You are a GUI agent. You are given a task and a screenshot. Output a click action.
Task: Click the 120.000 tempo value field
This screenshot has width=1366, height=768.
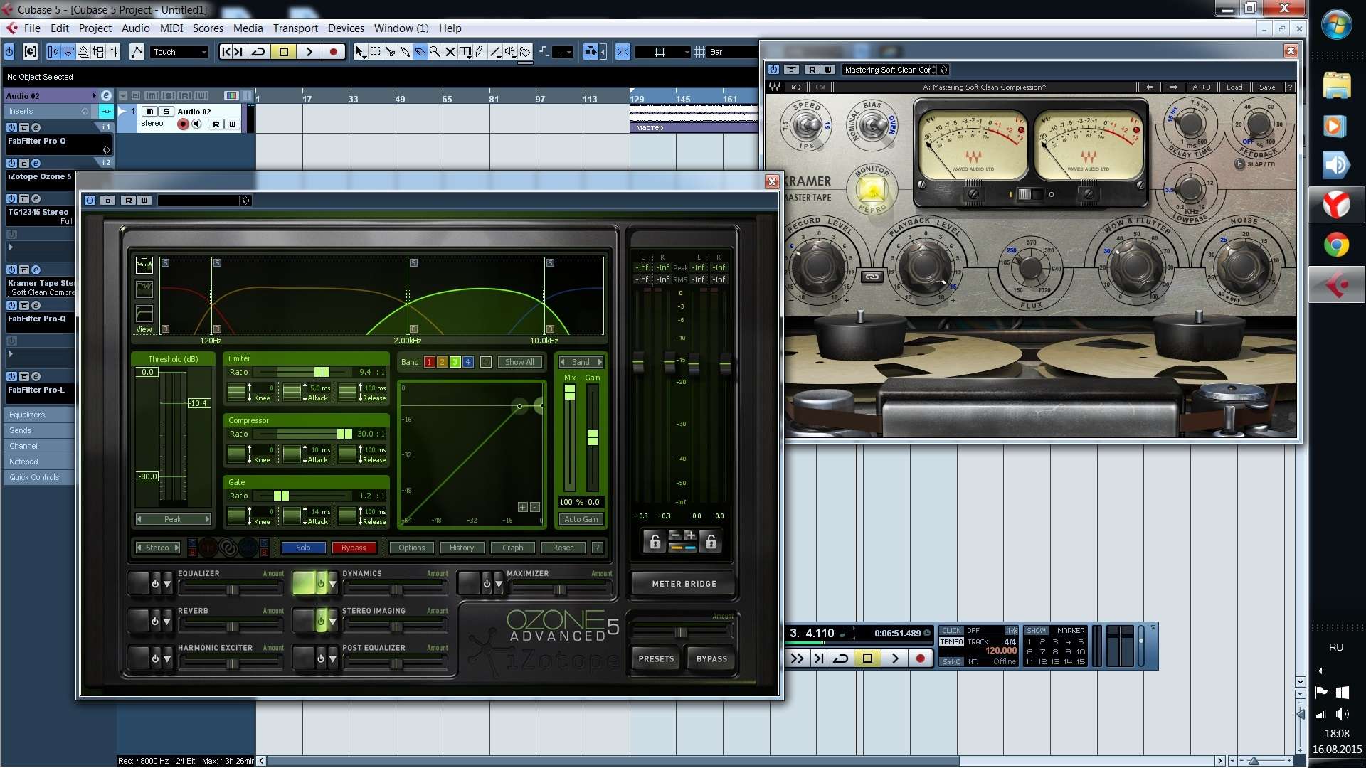1000,651
